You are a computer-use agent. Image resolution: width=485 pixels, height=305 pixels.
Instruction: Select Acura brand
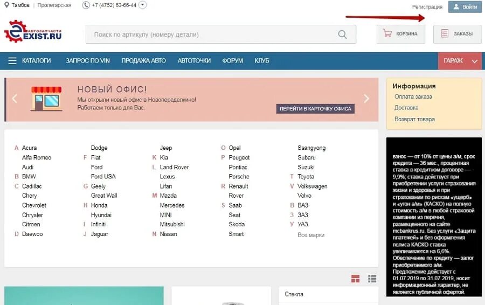[30, 148]
